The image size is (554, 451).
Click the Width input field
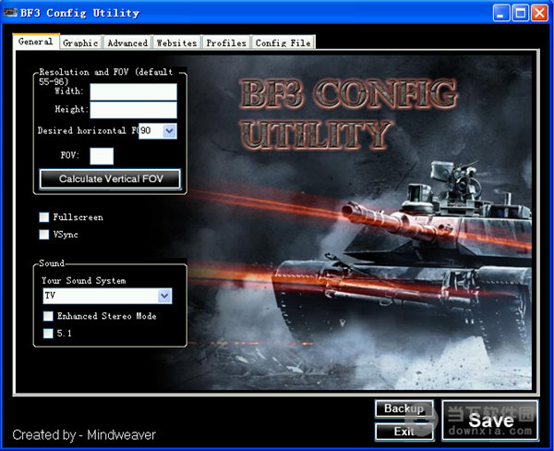click(x=134, y=92)
